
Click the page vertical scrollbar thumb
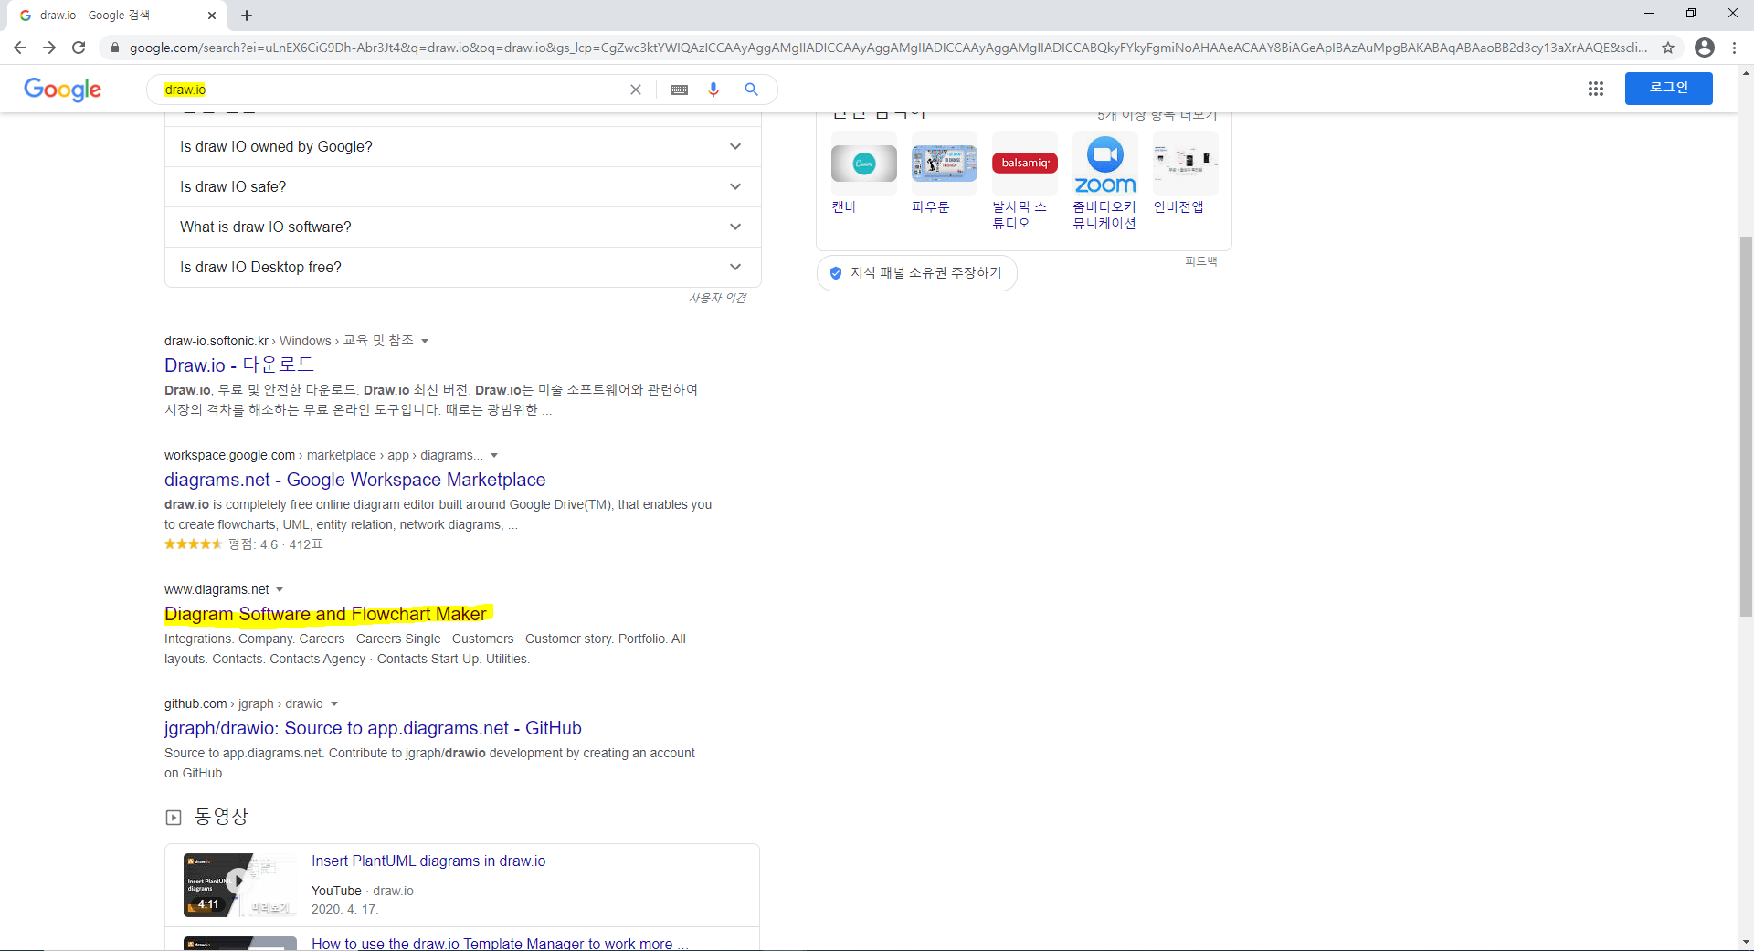[1746, 426]
